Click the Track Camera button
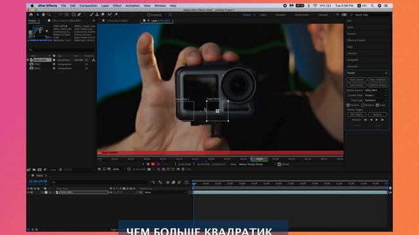The image size is (419, 235). (x=356, y=80)
